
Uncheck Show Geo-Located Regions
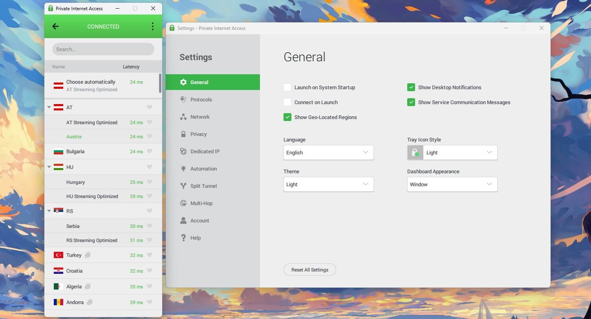coord(287,117)
